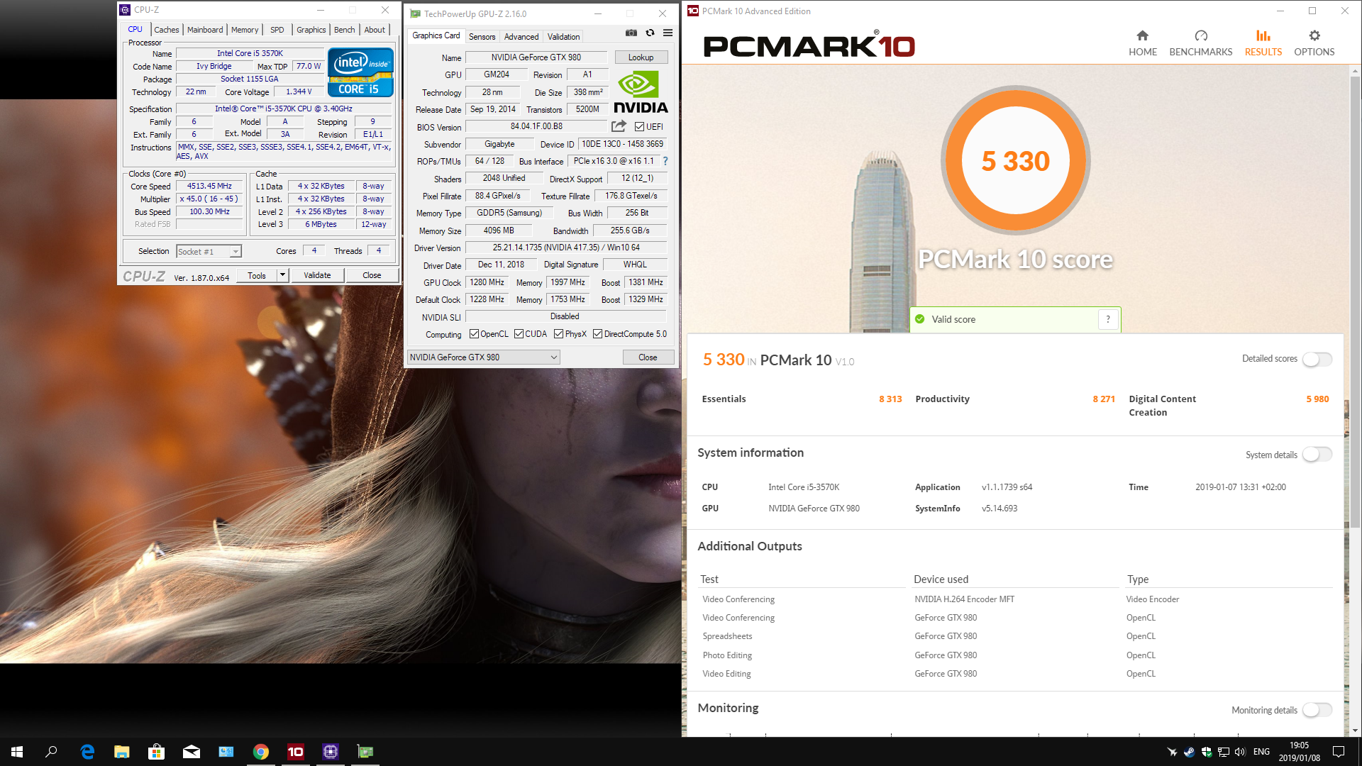Click the Validate button in CPU-Z

pos(317,275)
